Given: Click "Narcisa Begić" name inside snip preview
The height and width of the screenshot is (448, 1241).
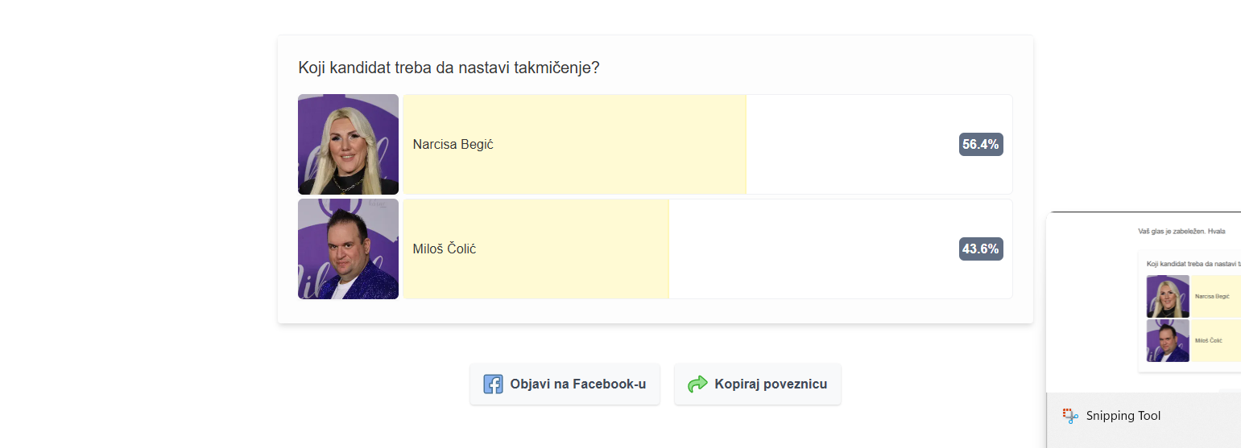Looking at the screenshot, I should point(1210,297).
